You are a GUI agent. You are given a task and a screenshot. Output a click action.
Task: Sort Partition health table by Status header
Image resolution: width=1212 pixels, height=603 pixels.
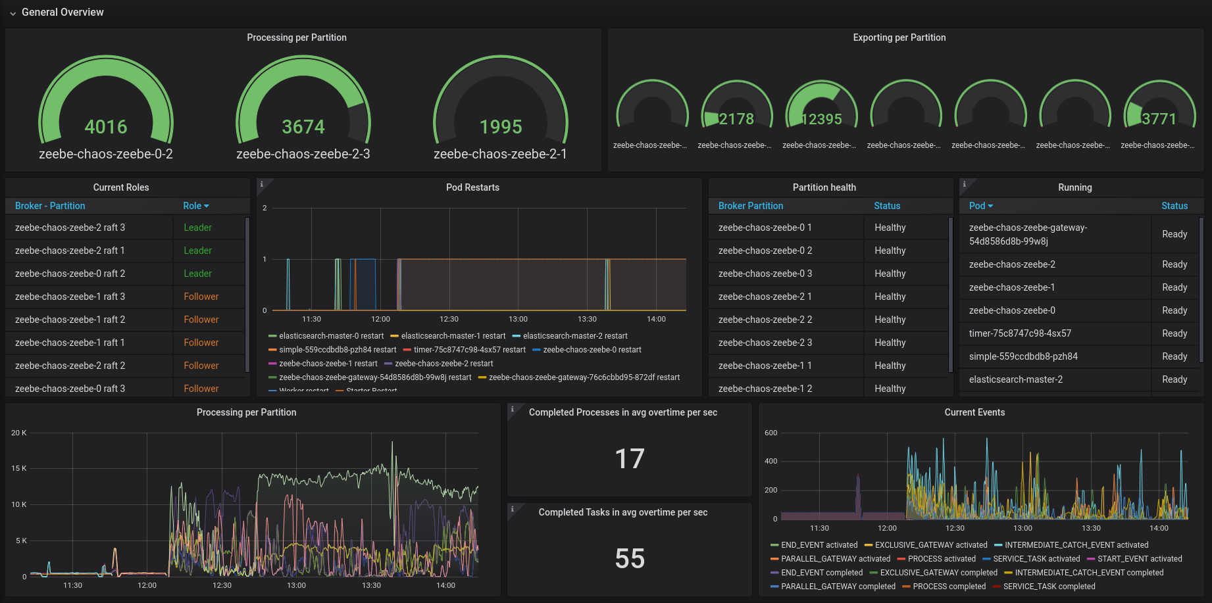point(887,206)
